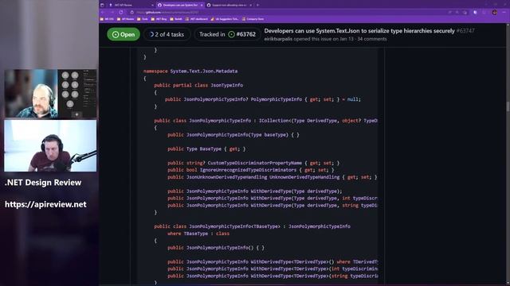Screen dimensions: 510x286
Task: Open the browser profile avatar
Action: pos(494,13)
